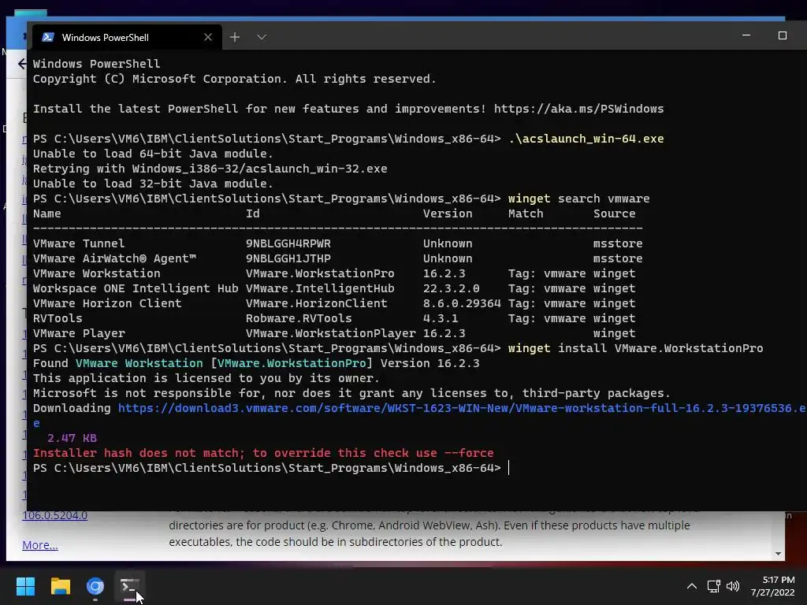Click 'Robware.RVTools' Id text
Viewport: 807px width, 605px height.
[299, 318]
